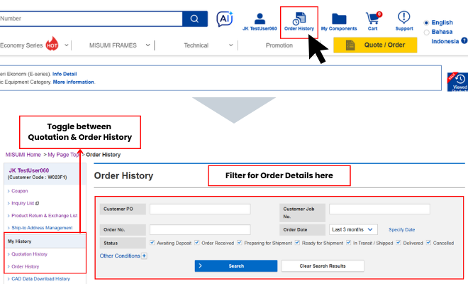This screenshot has width=468, height=284.
Task: Toggle the Cancelled status checkbox
Action: click(428, 242)
